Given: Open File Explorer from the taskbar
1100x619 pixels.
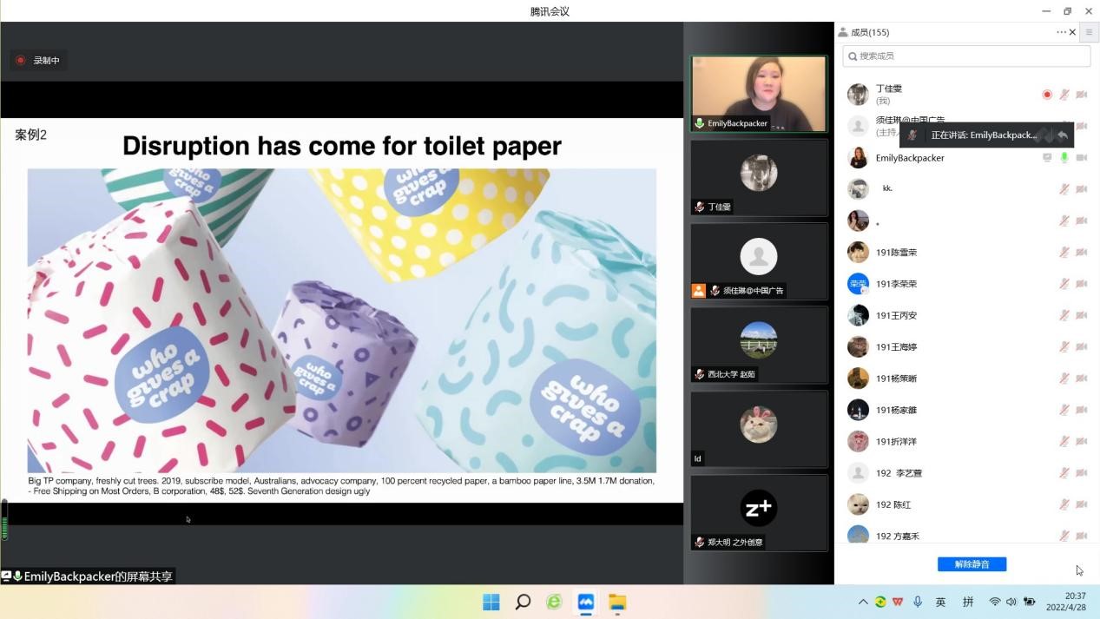Looking at the screenshot, I should 617,603.
